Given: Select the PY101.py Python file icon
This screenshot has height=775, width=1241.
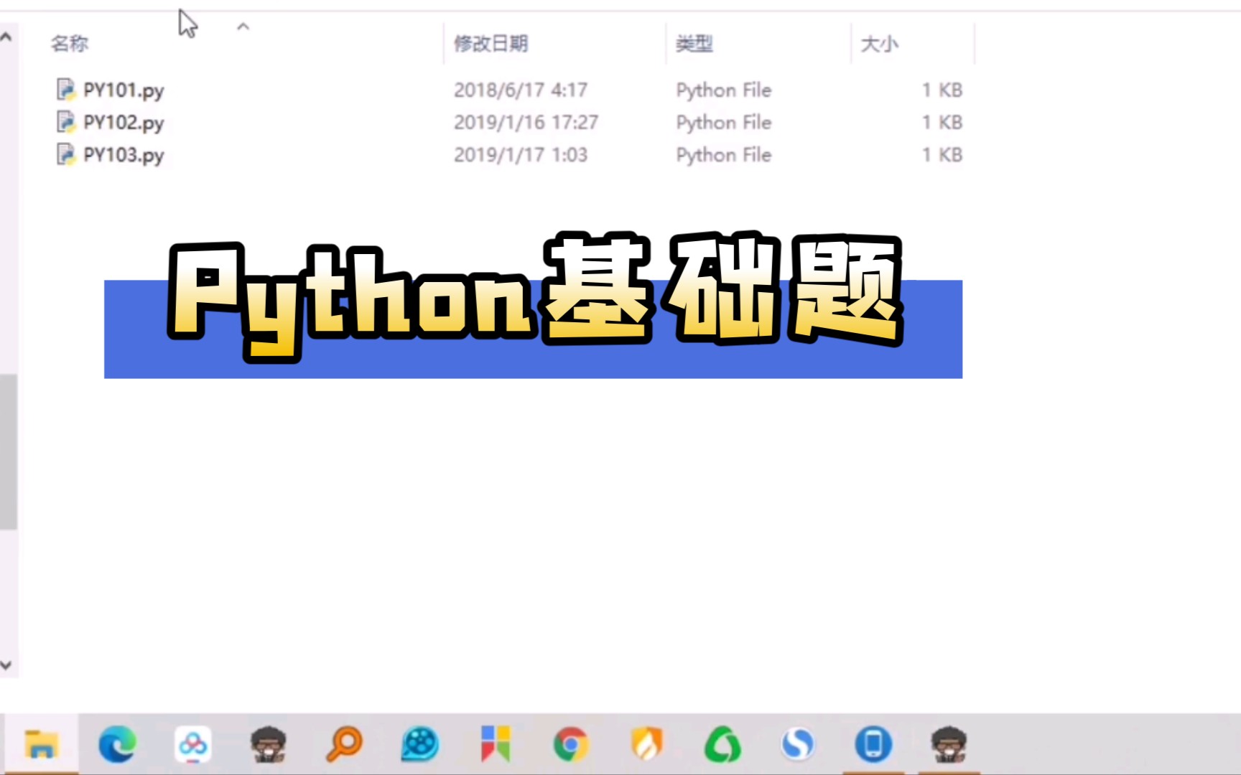Looking at the screenshot, I should coord(67,90).
